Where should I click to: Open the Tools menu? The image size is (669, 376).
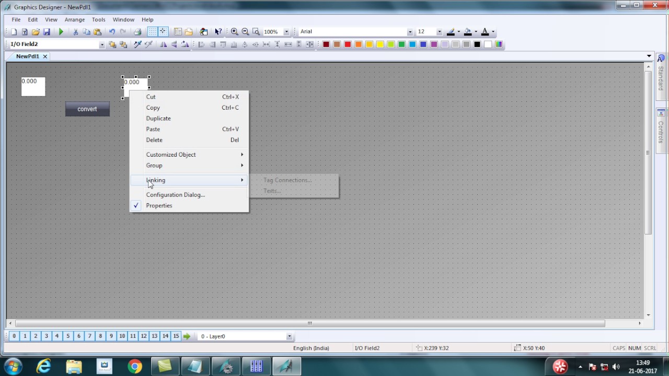pyautogui.click(x=99, y=20)
